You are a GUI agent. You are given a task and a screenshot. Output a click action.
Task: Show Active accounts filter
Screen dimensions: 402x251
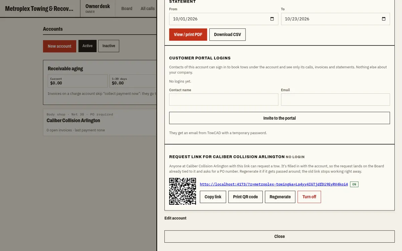tap(87, 46)
